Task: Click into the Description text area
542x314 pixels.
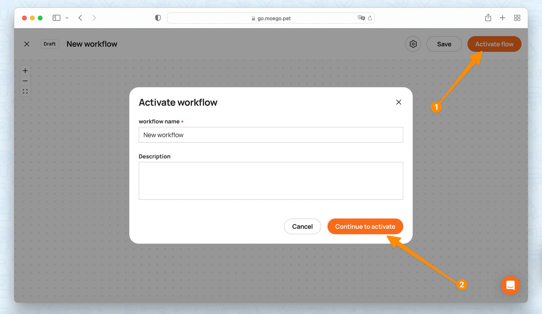Action: click(x=271, y=181)
